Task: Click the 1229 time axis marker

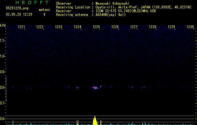Action: pos(171,27)
